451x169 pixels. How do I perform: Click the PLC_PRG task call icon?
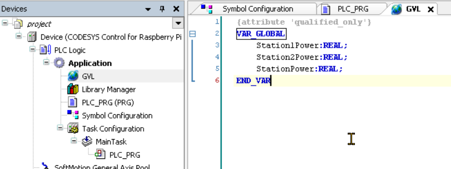(x=100, y=154)
